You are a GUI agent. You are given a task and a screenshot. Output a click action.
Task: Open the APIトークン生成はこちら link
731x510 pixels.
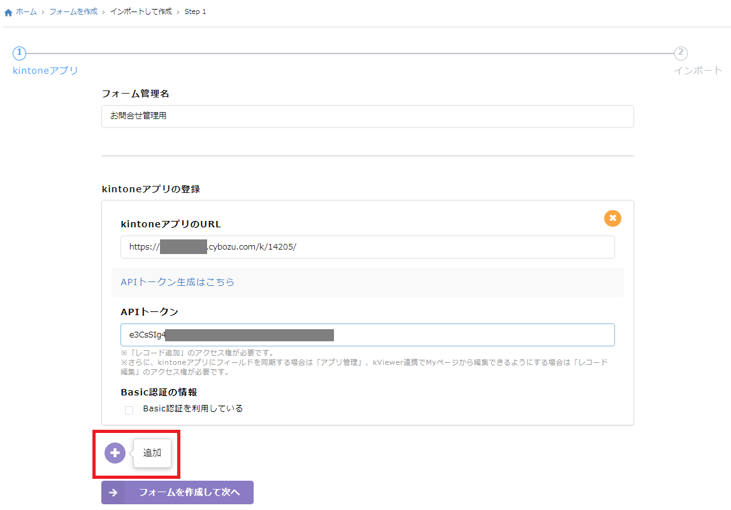pos(178,282)
